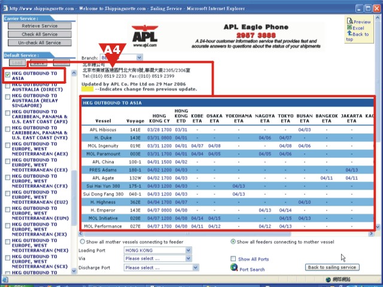This screenshot has width=383, height=287.
Task: Click MOL Paramount Nagoya ETA 04/05
Action: tap(265, 154)
